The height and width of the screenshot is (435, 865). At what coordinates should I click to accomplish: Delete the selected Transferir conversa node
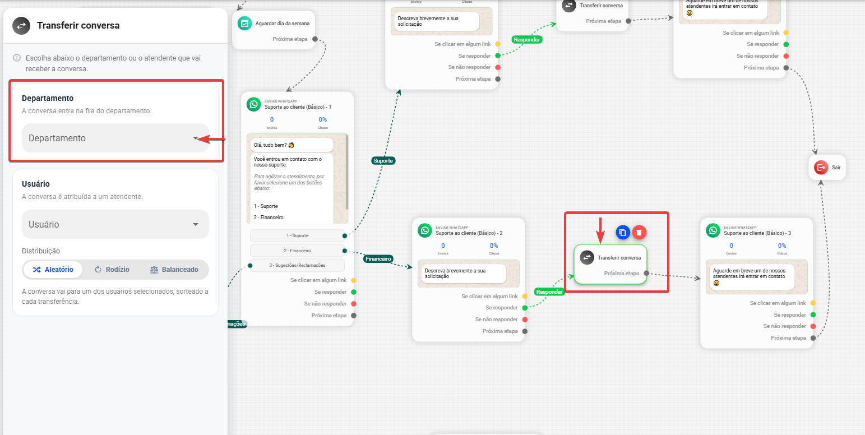click(x=640, y=232)
